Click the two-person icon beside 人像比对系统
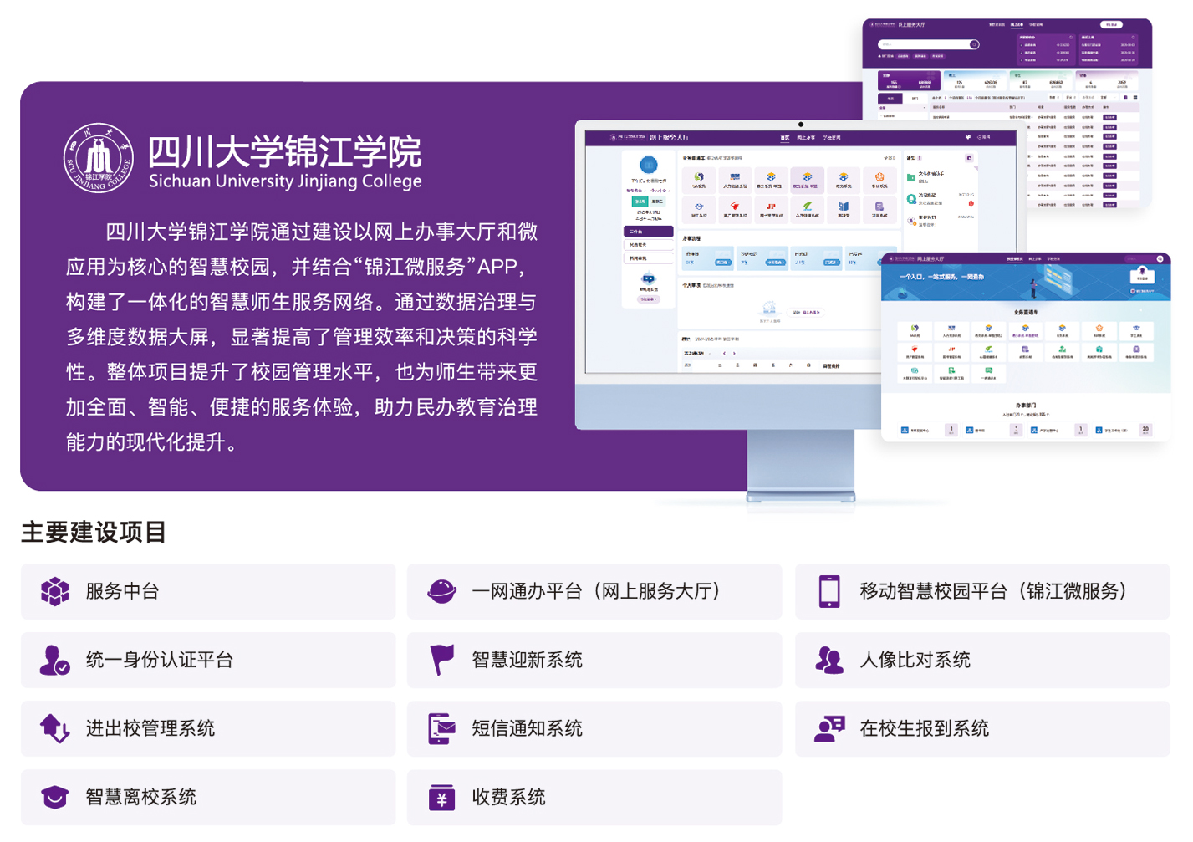 click(829, 660)
